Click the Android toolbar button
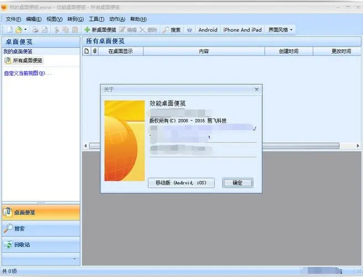Screen dimensions: 363x277 [208, 30]
